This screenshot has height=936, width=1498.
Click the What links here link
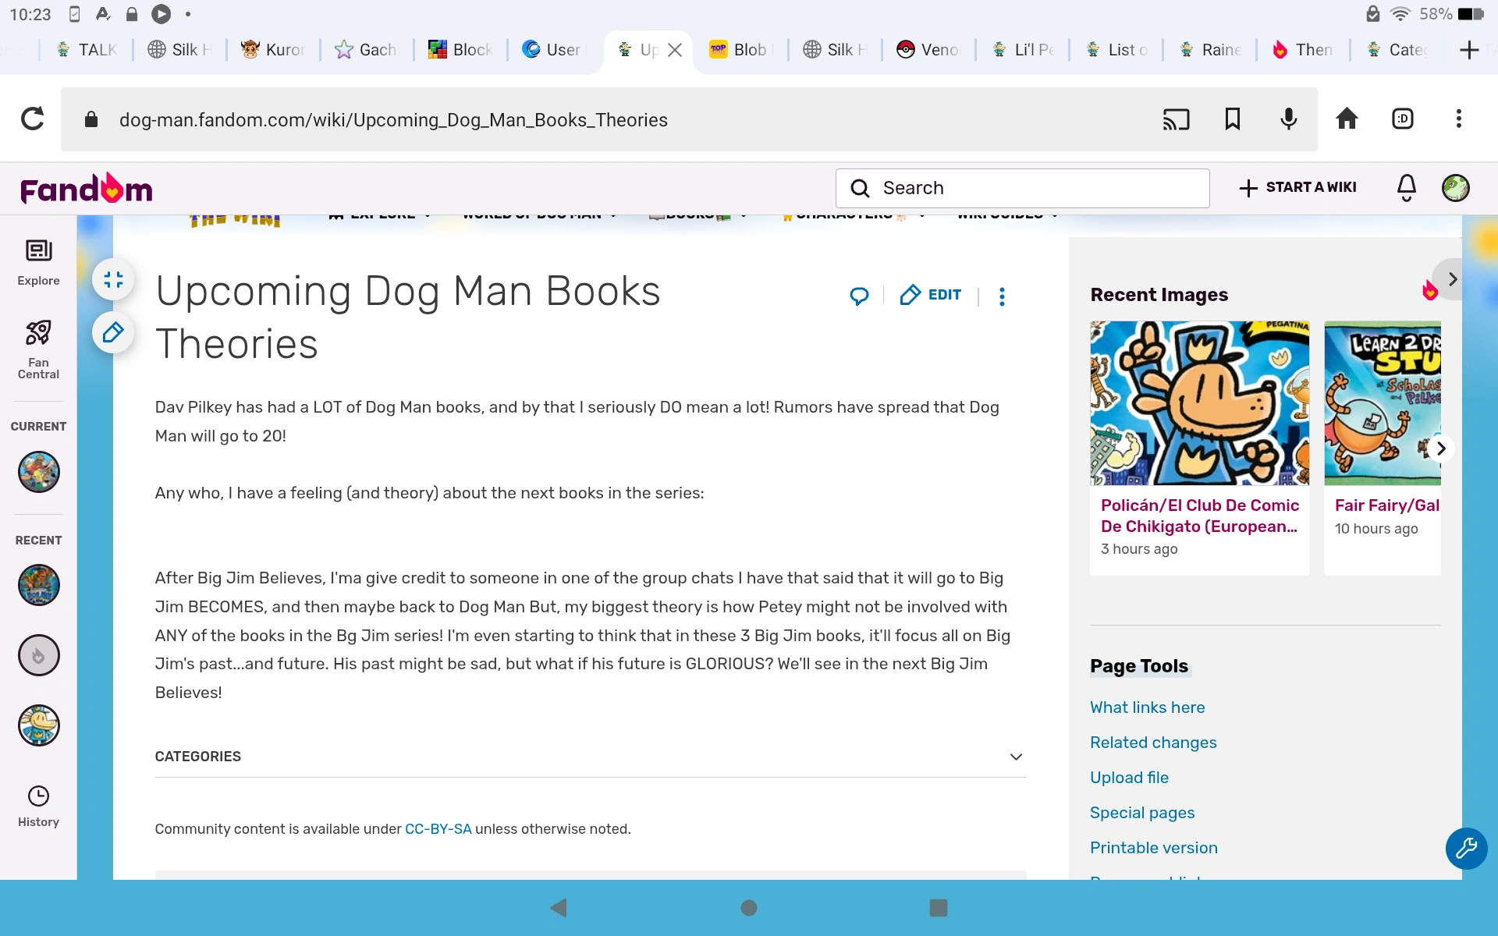[x=1147, y=707]
